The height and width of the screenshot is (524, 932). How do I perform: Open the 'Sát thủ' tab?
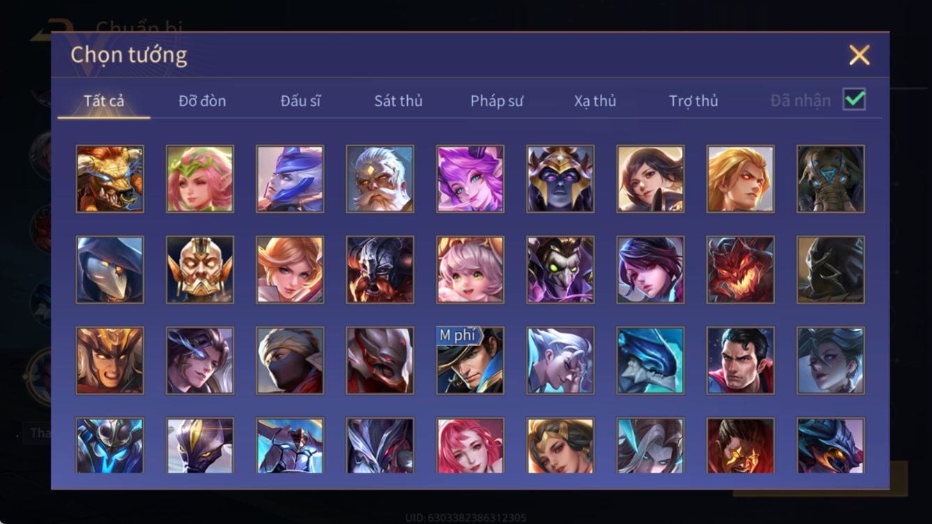click(x=398, y=101)
